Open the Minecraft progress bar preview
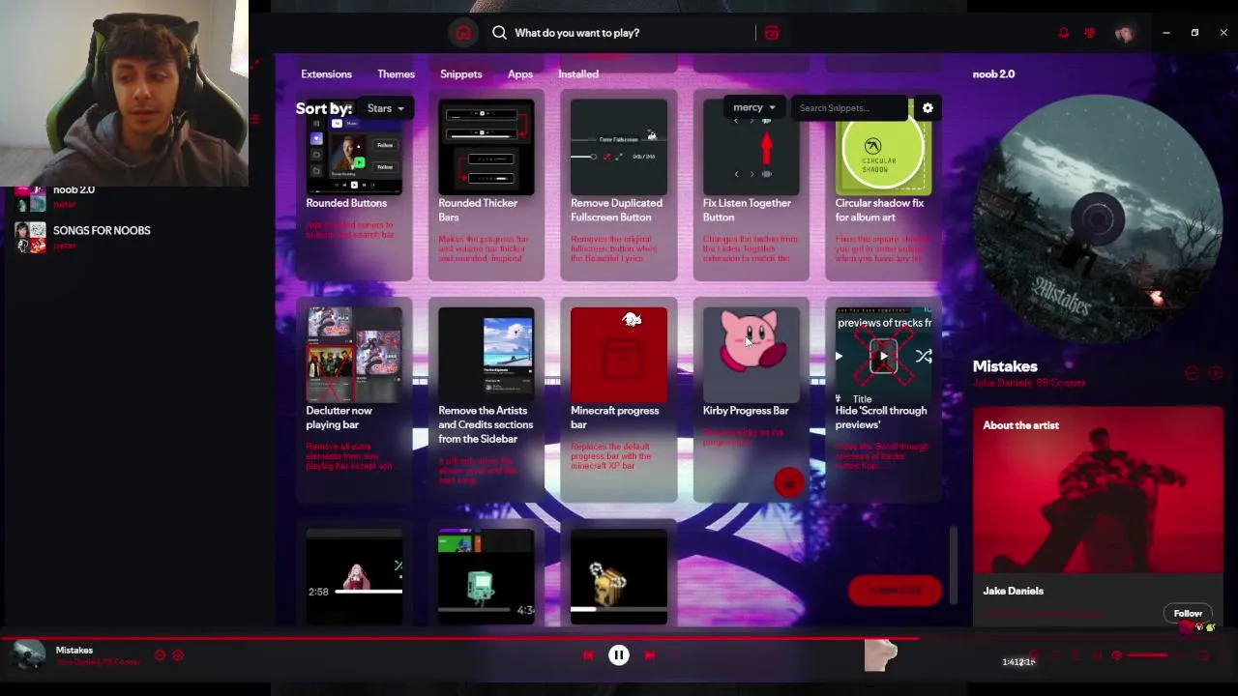This screenshot has height=696, width=1238. (x=619, y=355)
